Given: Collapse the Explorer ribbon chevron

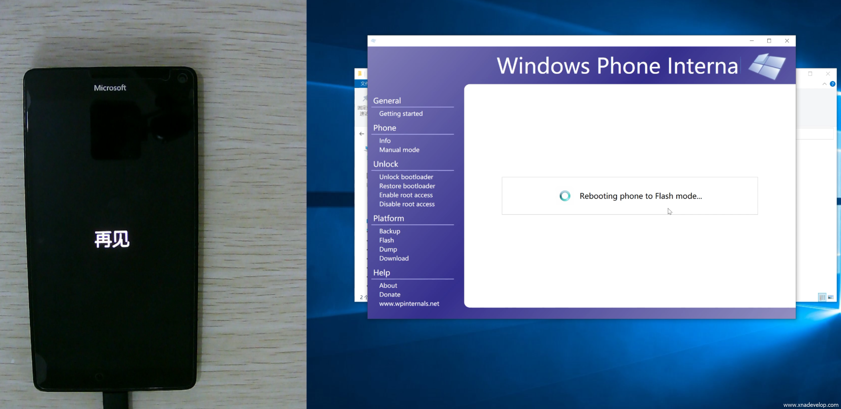Looking at the screenshot, I should [x=824, y=84].
